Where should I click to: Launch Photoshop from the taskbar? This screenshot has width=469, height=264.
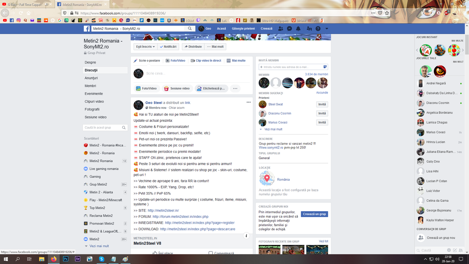[x=66, y=259]
